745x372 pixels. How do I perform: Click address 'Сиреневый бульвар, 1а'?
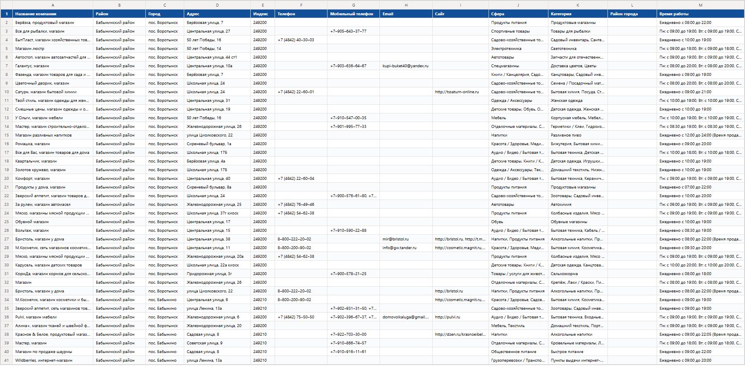point(217,144)
